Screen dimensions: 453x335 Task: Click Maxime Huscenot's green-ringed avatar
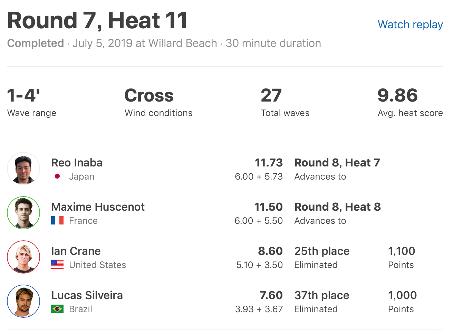(23, 213)
